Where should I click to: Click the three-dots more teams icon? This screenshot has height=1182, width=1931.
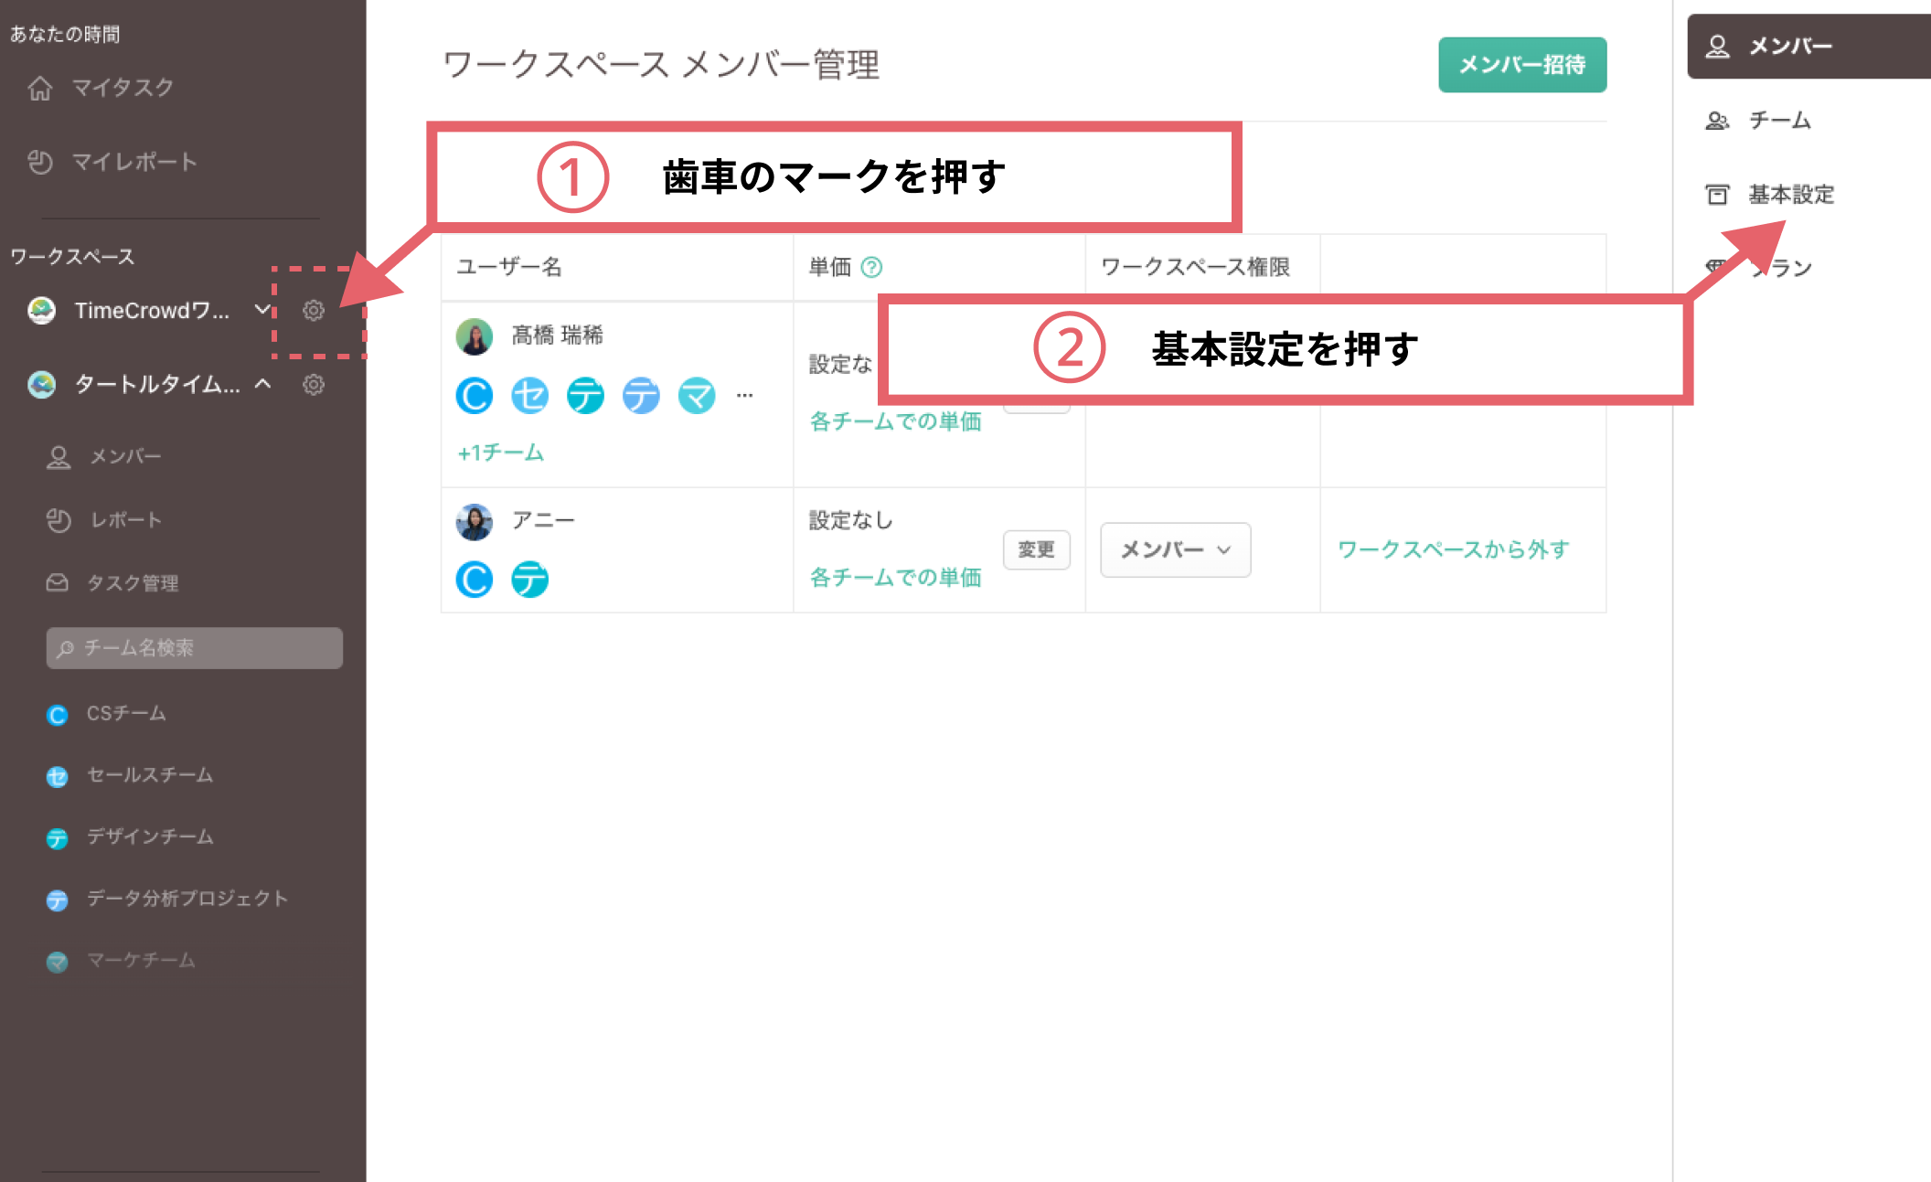click(745, 396)
